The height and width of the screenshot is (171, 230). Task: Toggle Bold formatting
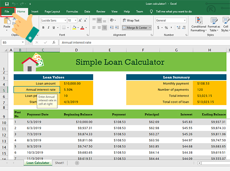pos(43,28)
